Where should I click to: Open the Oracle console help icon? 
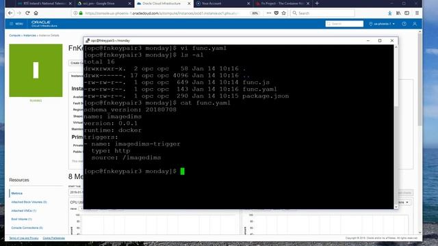[404, 24]
